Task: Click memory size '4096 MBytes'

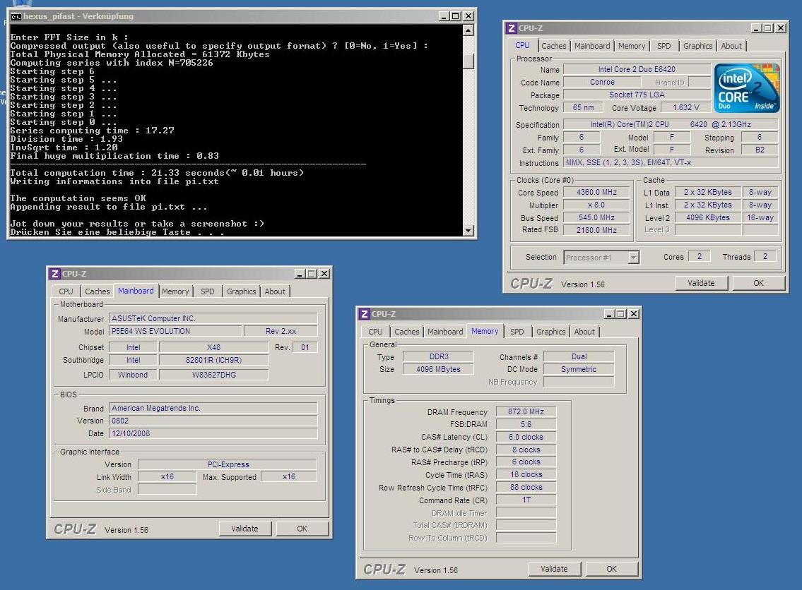Action: coord(438,369)
